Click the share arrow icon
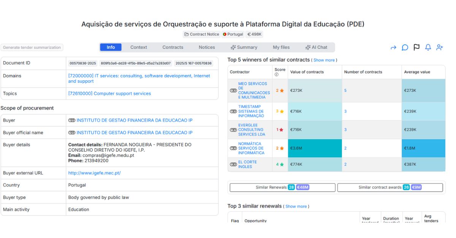 point(393,47)
